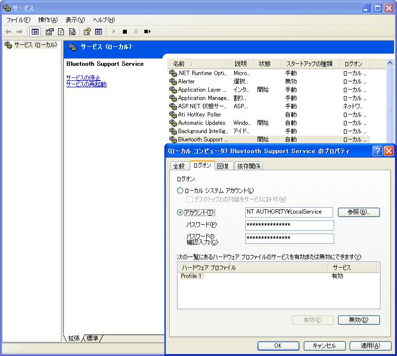Switch to the ログオン tab
This screenshot has width=397, height=356.
[202, 165]
